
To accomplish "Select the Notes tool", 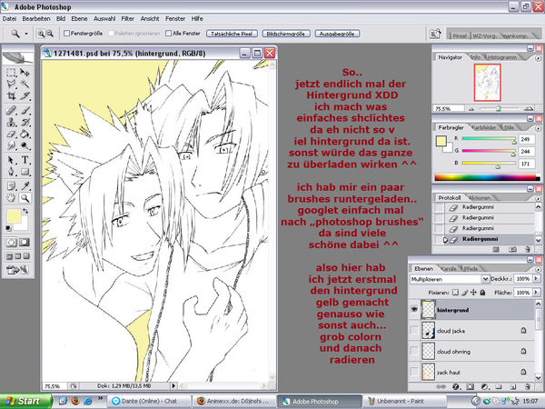I will [x=11, y=186].
